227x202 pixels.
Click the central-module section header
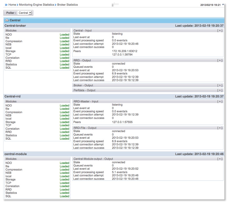click(x=15, y=154)
